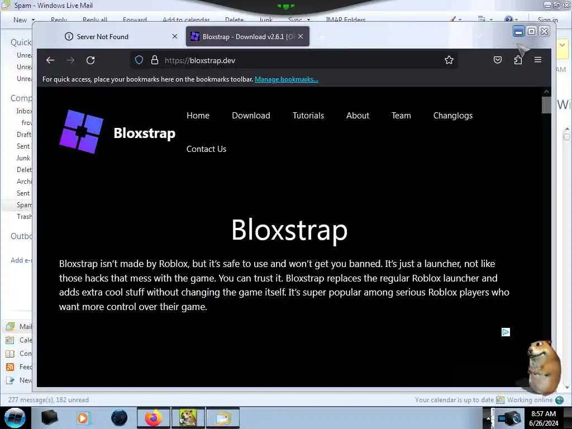Reload the bloxstrap.dev page
This screenshot has width=572, height=429.
tap(90, 60)
